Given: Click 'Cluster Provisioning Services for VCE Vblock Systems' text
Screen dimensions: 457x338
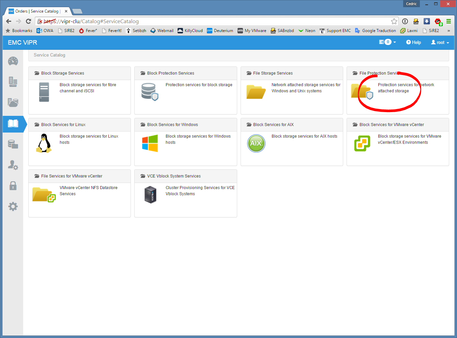Looking at the screenshot, I should [x=200, y=191].
